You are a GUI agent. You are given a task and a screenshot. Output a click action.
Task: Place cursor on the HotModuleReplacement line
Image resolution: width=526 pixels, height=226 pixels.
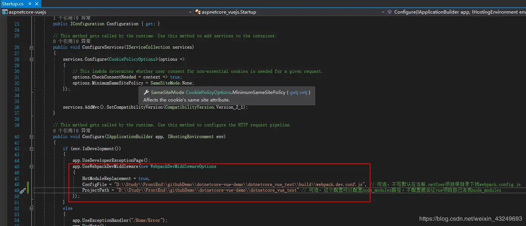pos(116,178)
